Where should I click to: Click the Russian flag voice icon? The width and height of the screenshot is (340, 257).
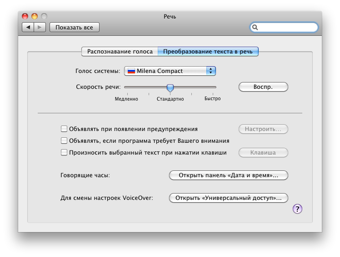pos(131,71)
